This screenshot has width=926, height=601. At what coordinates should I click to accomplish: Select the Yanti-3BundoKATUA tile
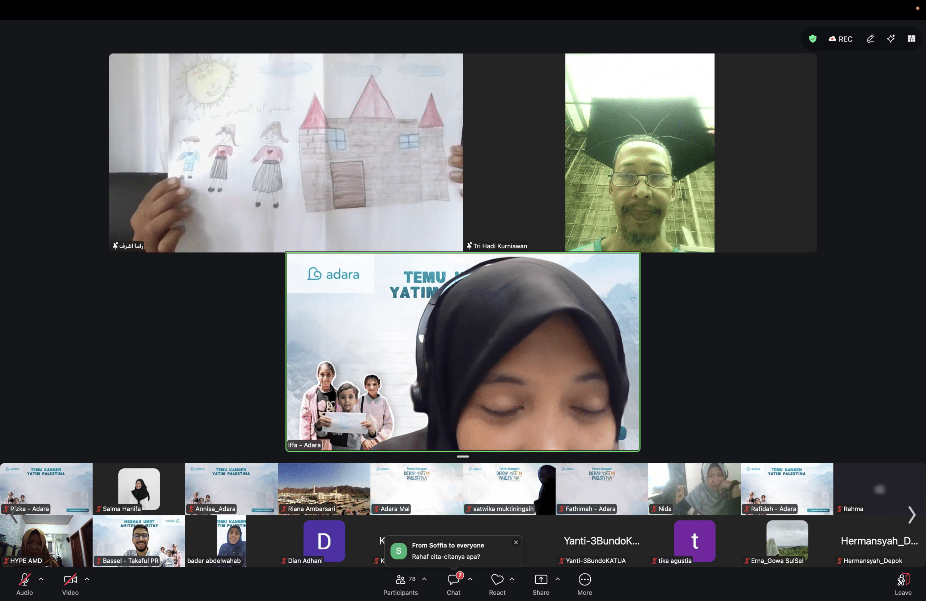[602, 541]
